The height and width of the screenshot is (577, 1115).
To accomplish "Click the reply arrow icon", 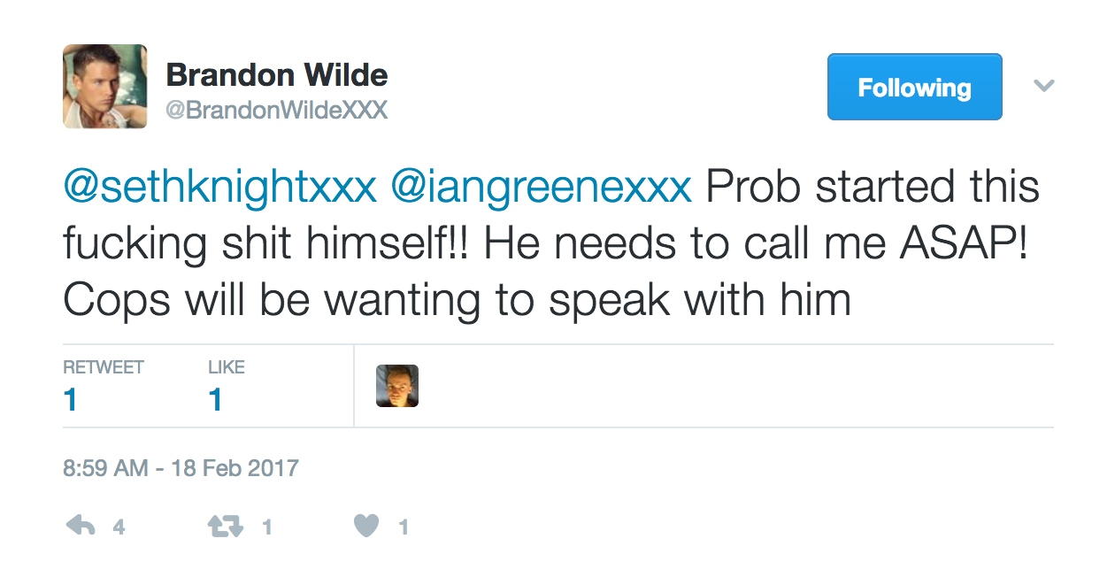I will (81, 527).
